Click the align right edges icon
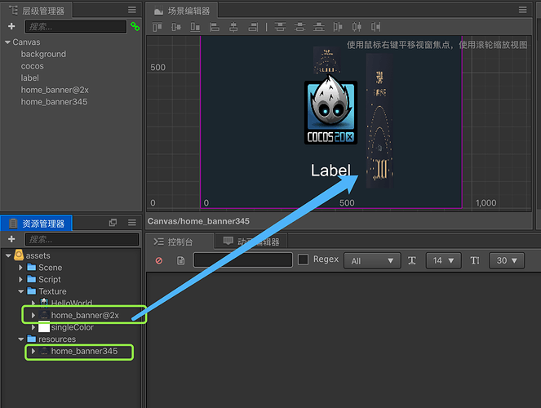This screenshot has width=541, height=408. [x=253, y=27]
